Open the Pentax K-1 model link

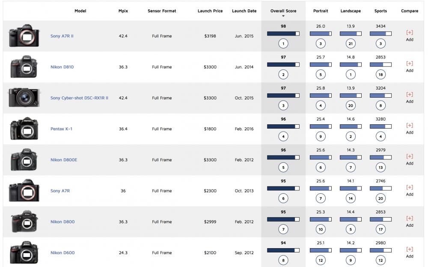pos(61,129)
